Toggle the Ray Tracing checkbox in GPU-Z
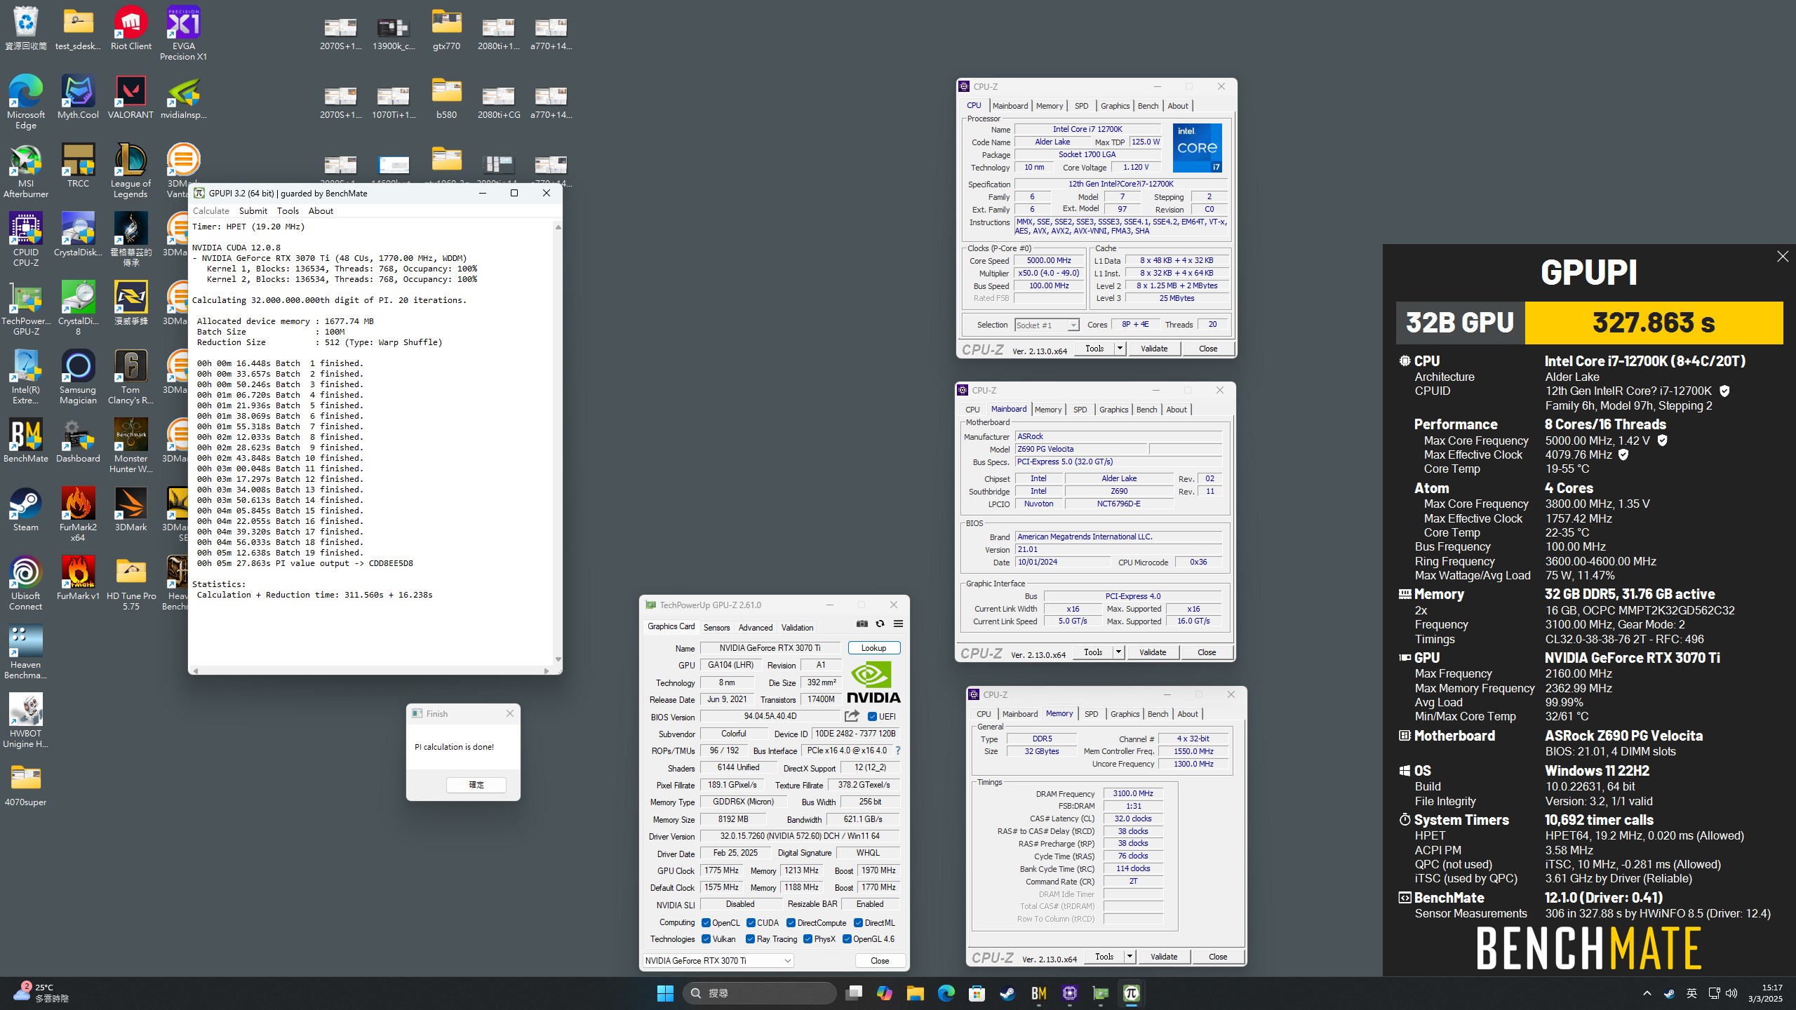 pyautogui.click(x=750, y=938)
